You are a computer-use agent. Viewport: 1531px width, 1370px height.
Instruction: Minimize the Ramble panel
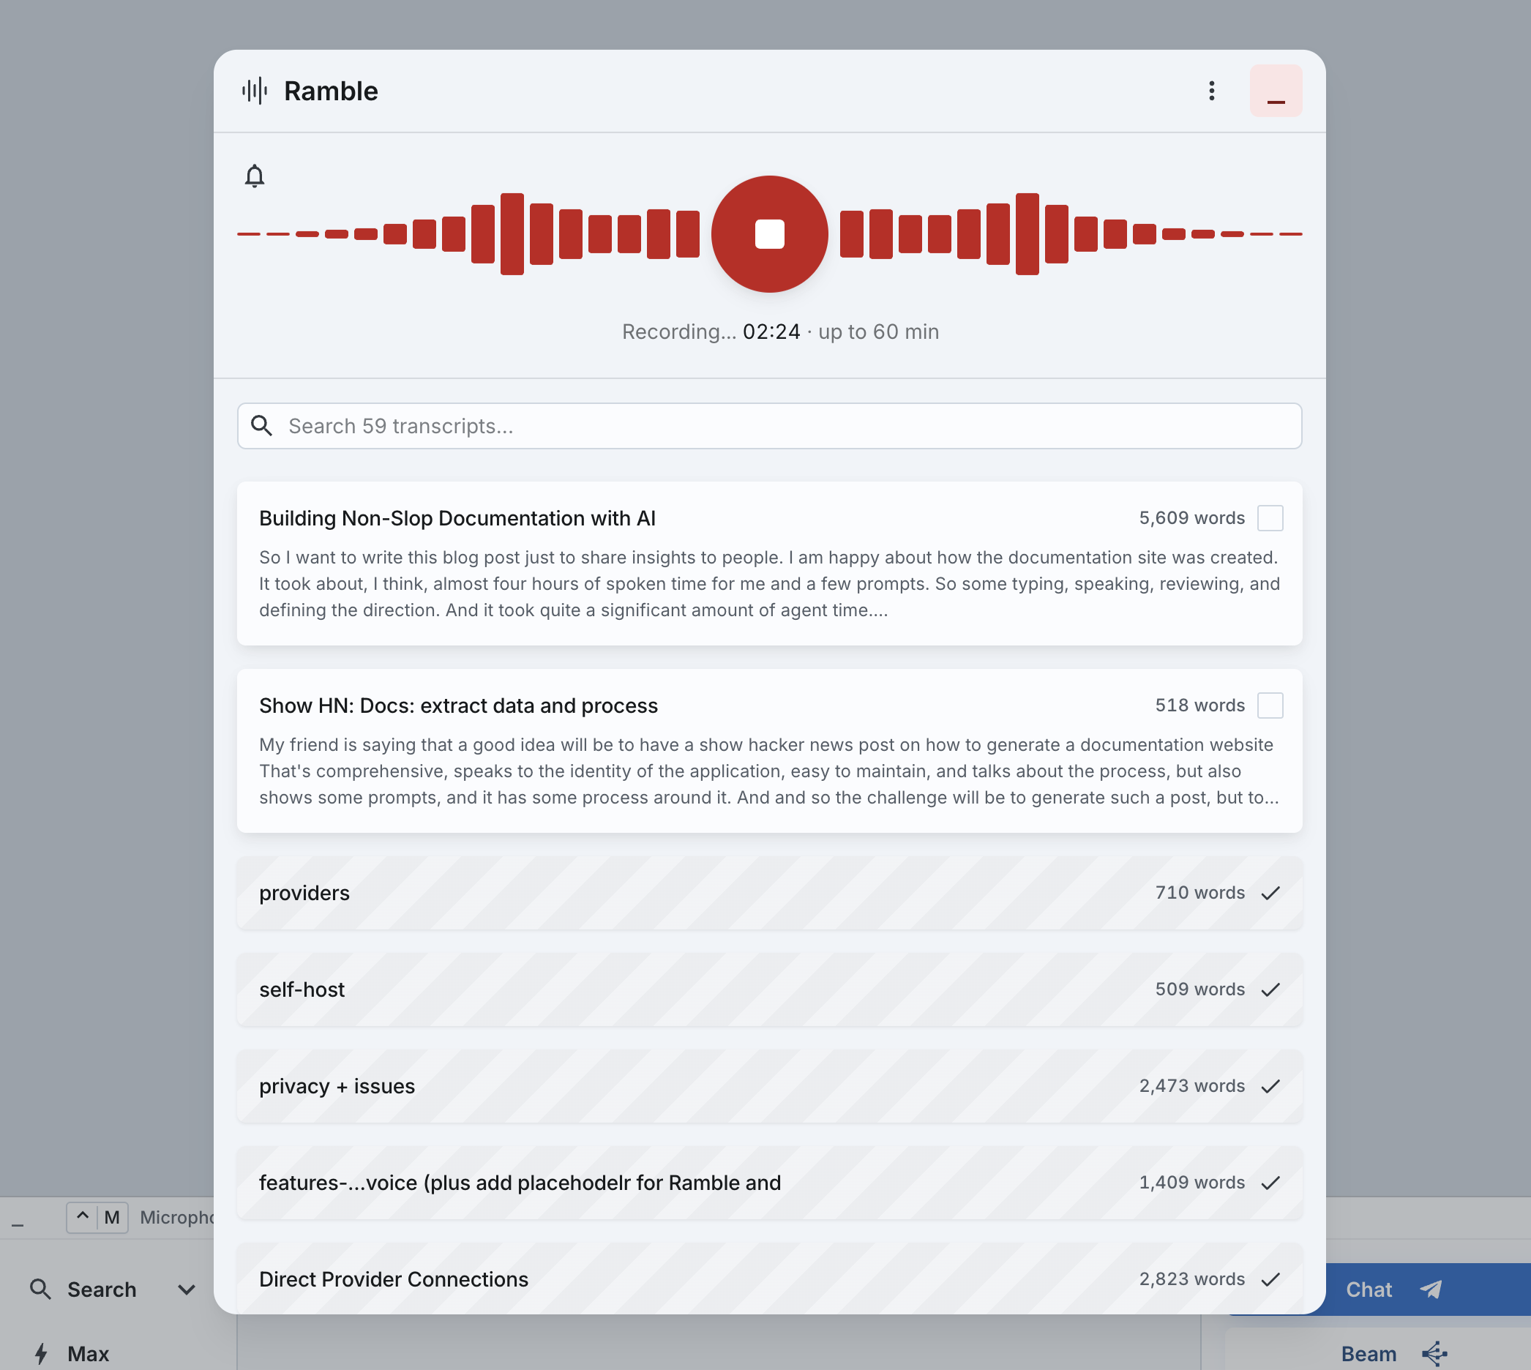(1276, 91)
